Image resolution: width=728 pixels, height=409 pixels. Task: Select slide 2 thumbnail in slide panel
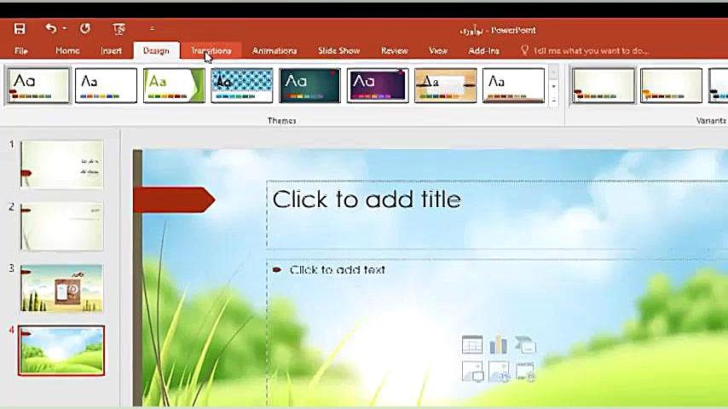click(x=61, y=226)
